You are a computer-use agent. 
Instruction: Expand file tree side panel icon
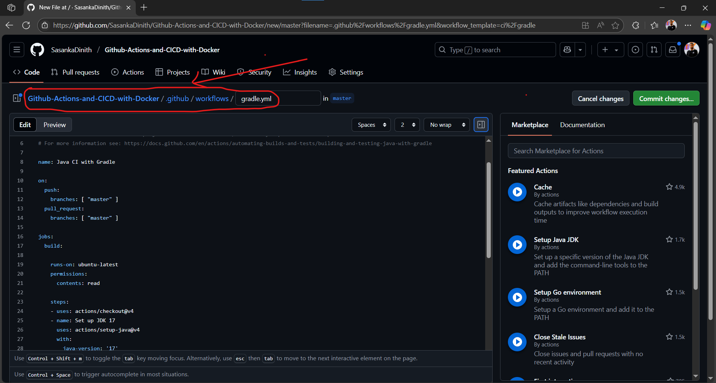pyautogui.click(x=17, y=98)
